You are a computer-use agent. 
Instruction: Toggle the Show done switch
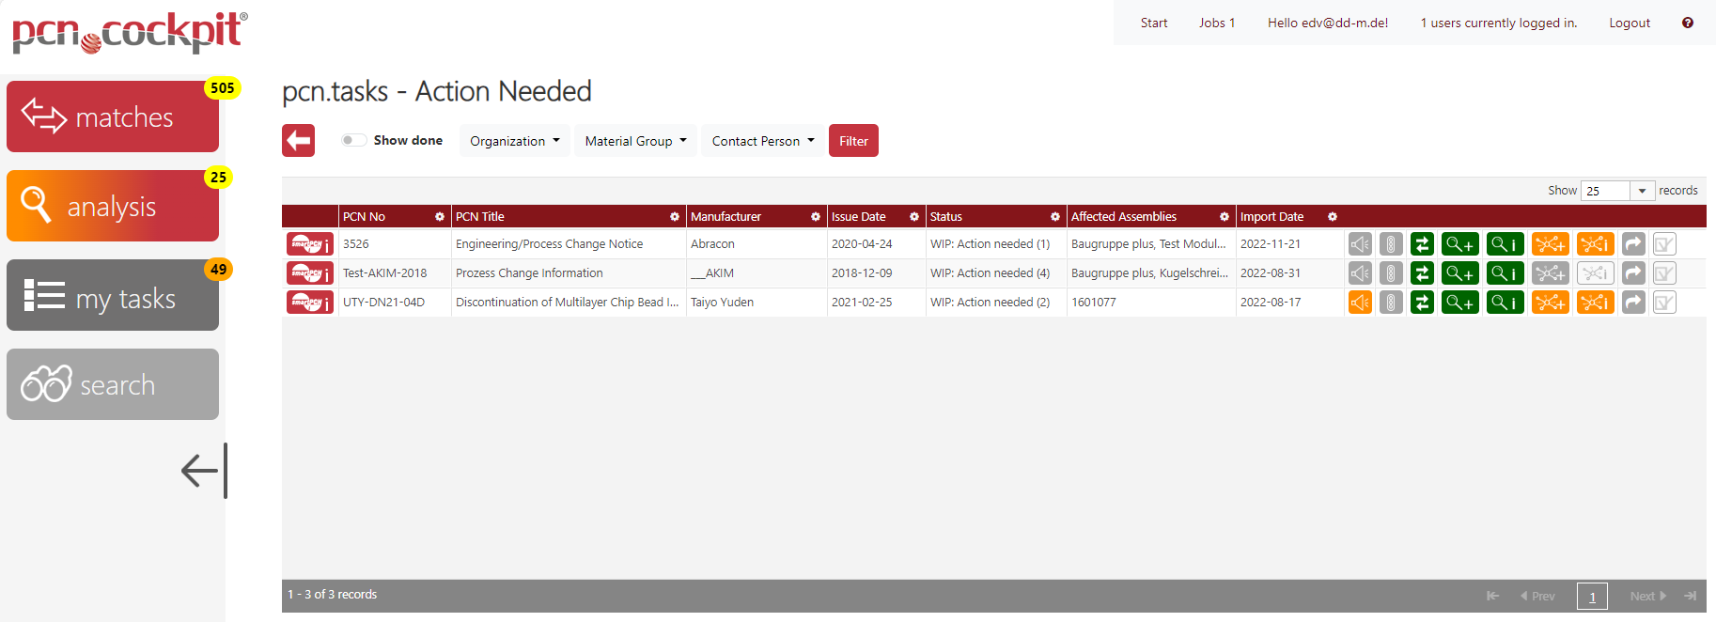pos(353,140)
